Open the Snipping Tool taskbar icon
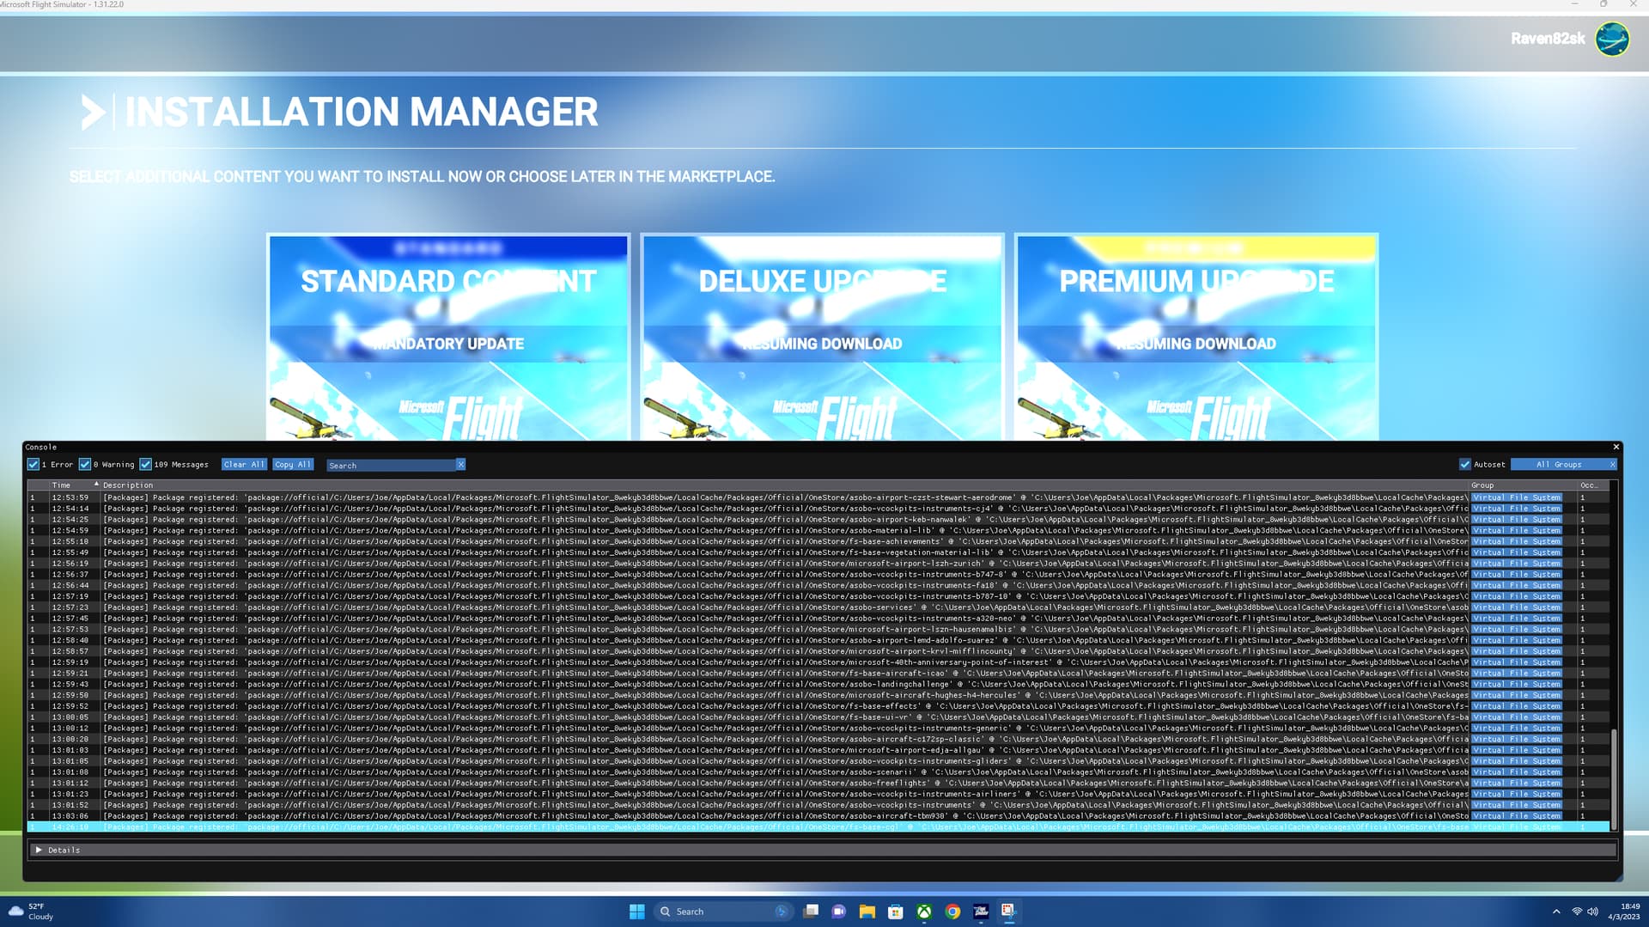The height and width of the screenshot is (927, 1649). coord(1009,912)
